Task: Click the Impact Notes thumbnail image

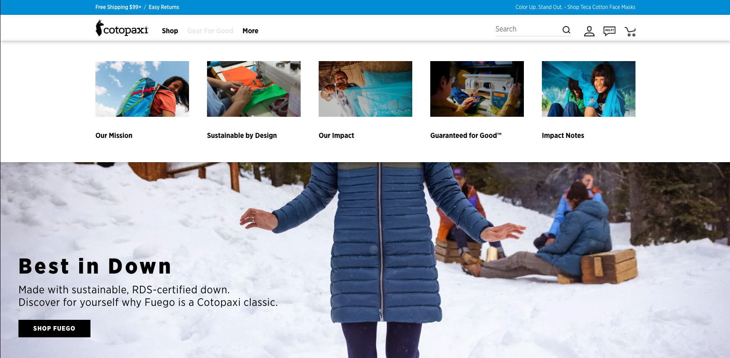Action: pos(589,89)
